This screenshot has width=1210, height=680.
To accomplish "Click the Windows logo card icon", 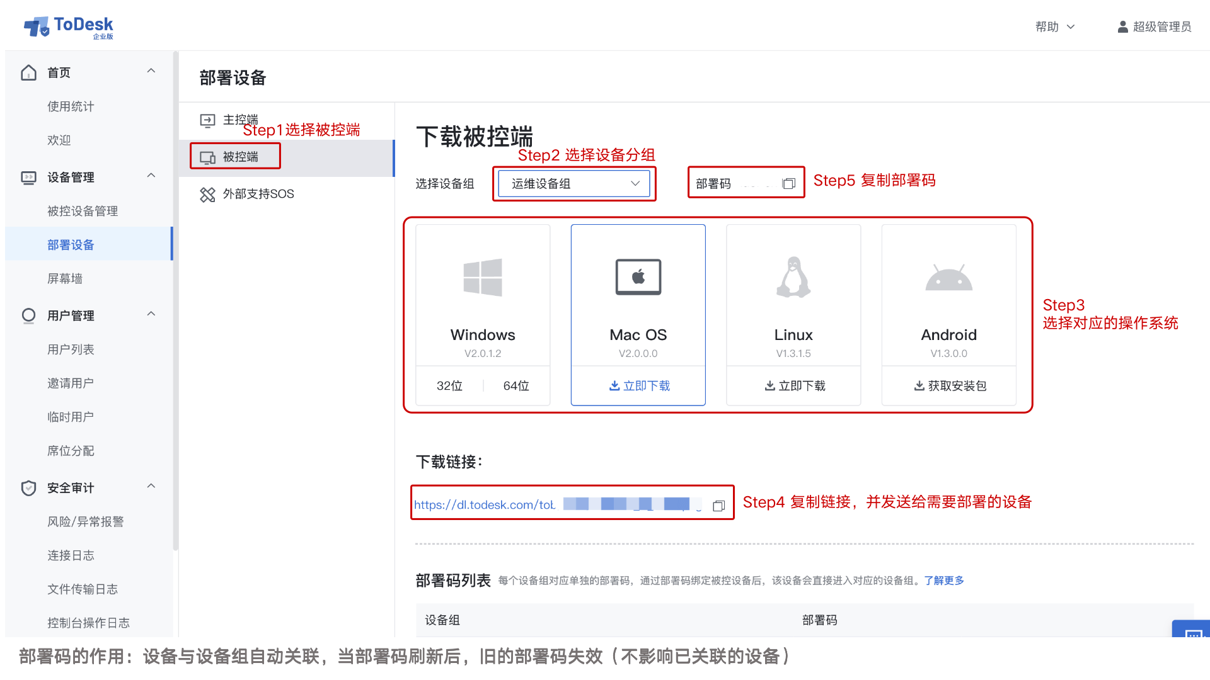I will tap(483, 277).
